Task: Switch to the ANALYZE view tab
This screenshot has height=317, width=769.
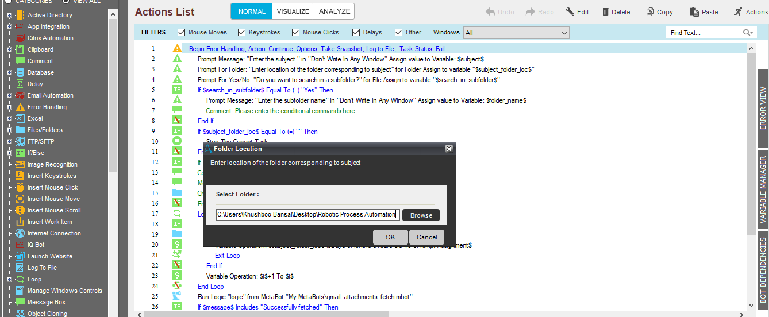Action: (x=334, y=11)
